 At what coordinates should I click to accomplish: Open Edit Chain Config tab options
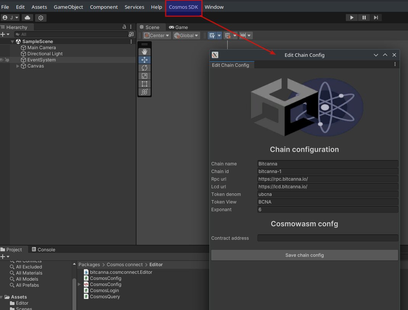(x=395, y=64)
